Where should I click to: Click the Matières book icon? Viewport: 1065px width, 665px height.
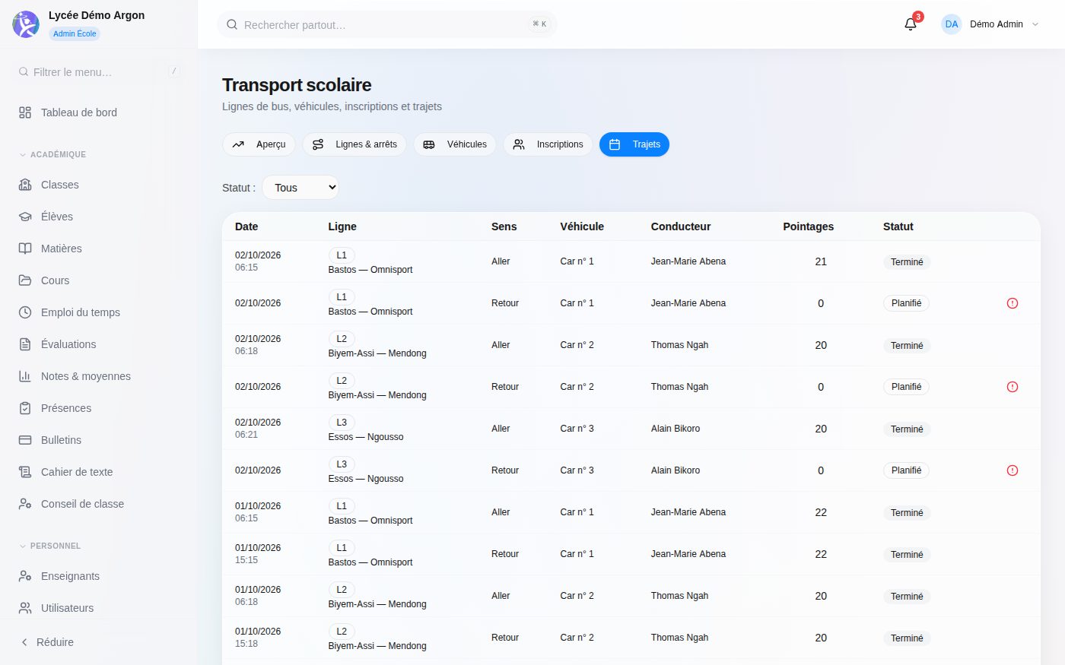point(25,249)
